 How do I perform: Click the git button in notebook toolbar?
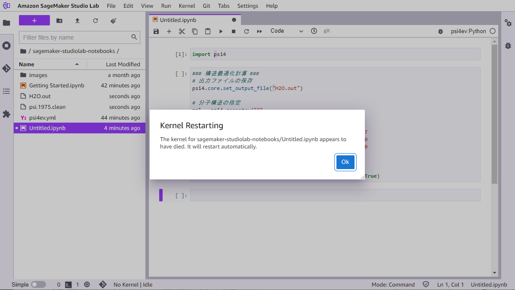(x=327, y=31)
